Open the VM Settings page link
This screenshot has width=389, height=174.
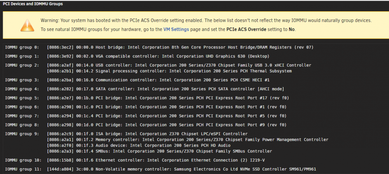[x=176, y=29]
